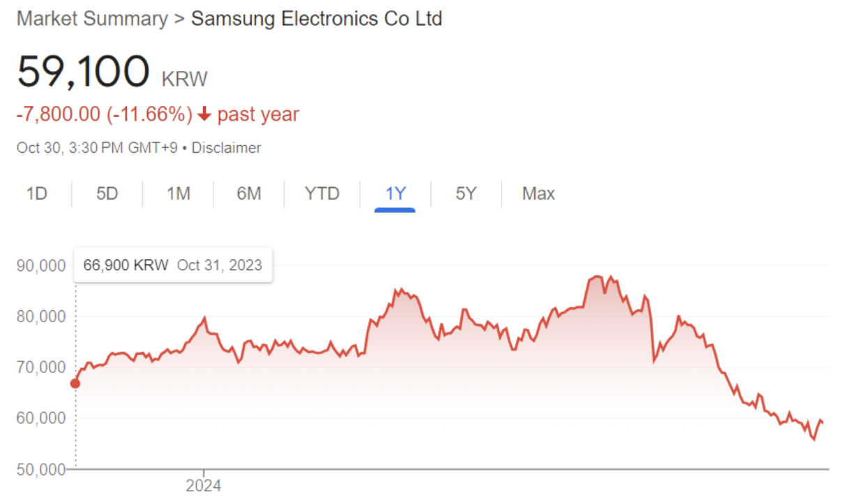The image size is (848, 502).
Task: Click the red data point marker on chart
Action: coord(75,383)
